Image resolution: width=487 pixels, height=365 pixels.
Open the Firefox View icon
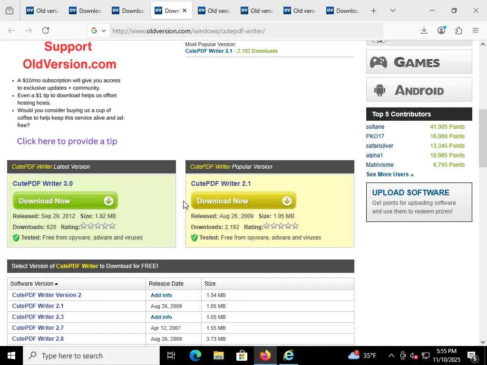pos(10,10)
